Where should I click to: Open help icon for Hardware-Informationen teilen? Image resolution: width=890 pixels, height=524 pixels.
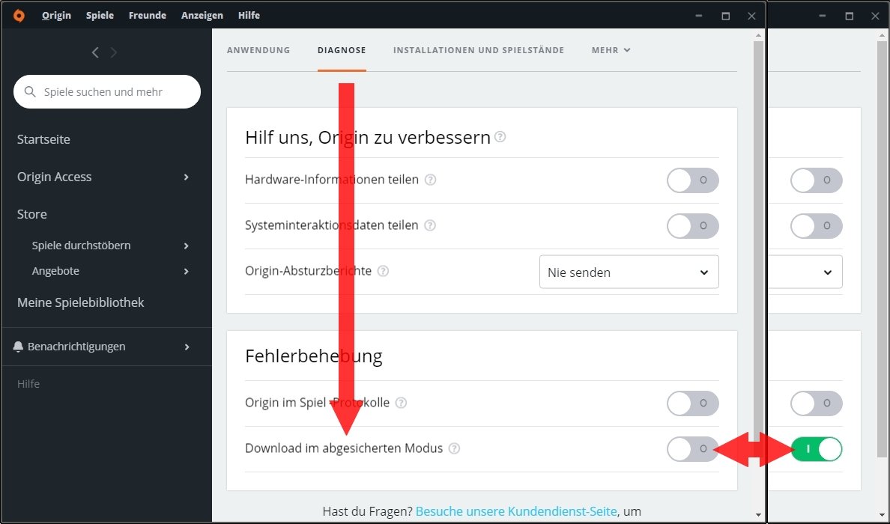click(431, 180)
